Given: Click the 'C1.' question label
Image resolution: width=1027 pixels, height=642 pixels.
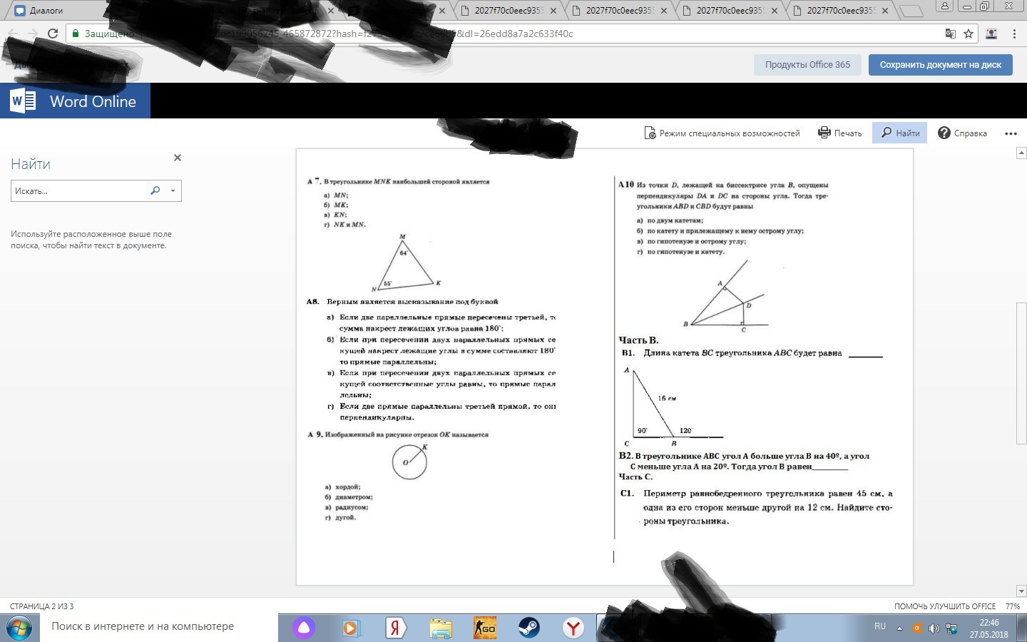Looking at the screenshot, I should pyautogui.click(x=628, y=493).
